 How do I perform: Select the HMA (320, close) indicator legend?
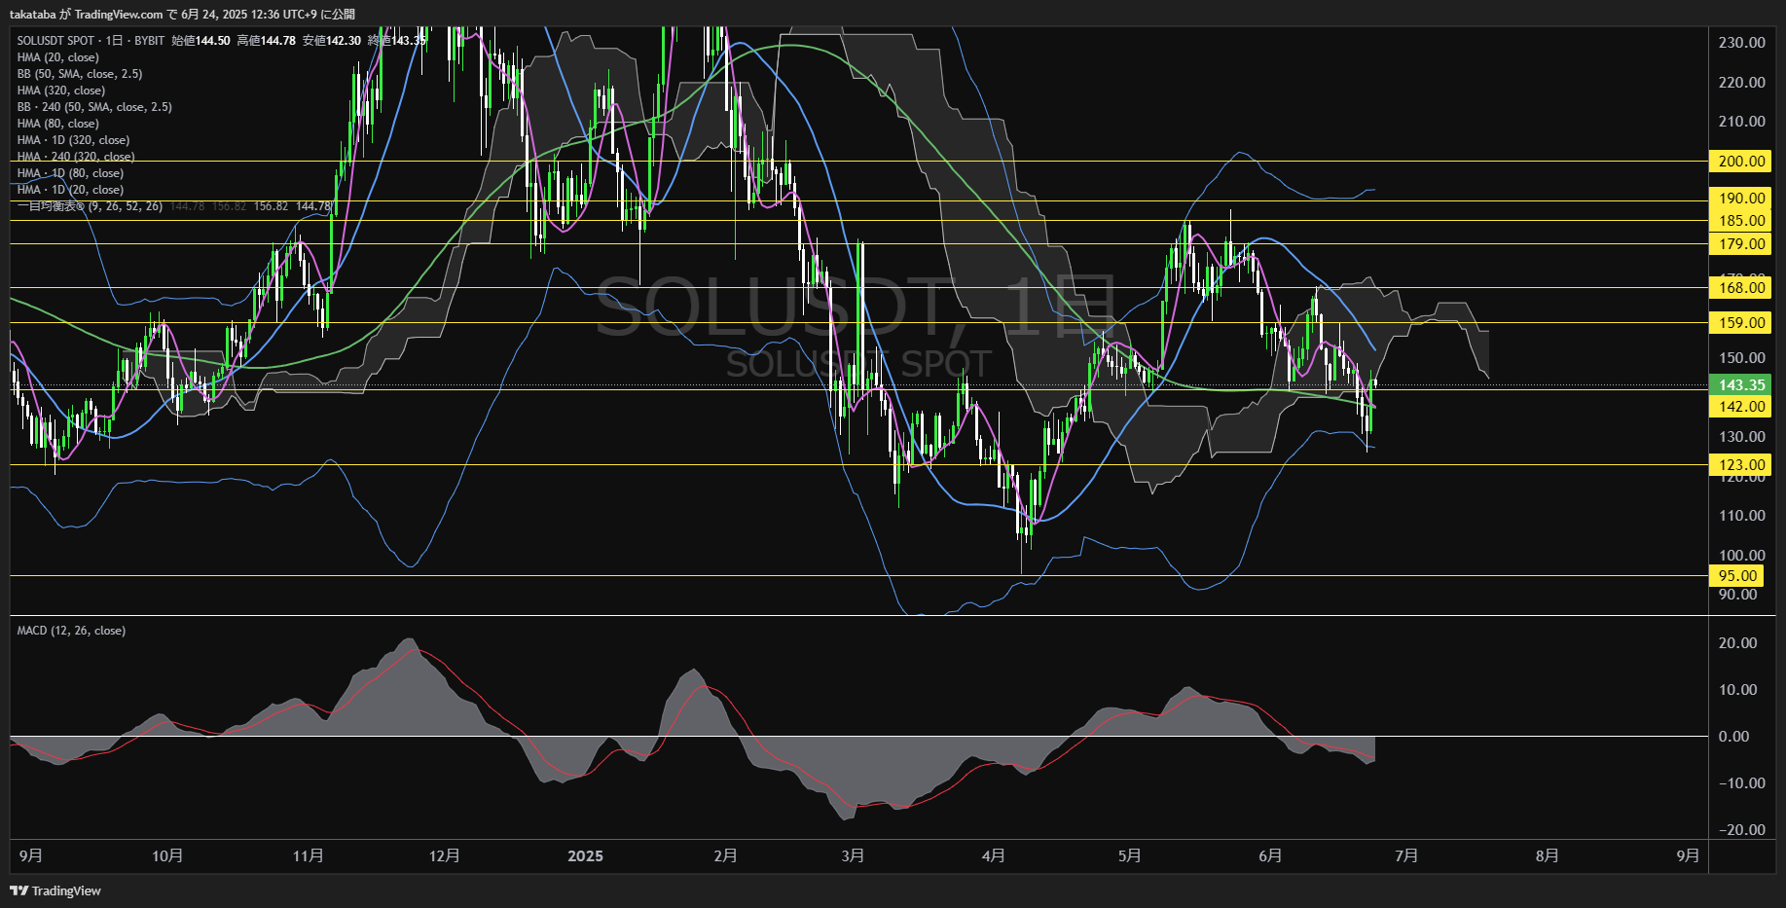61,91
